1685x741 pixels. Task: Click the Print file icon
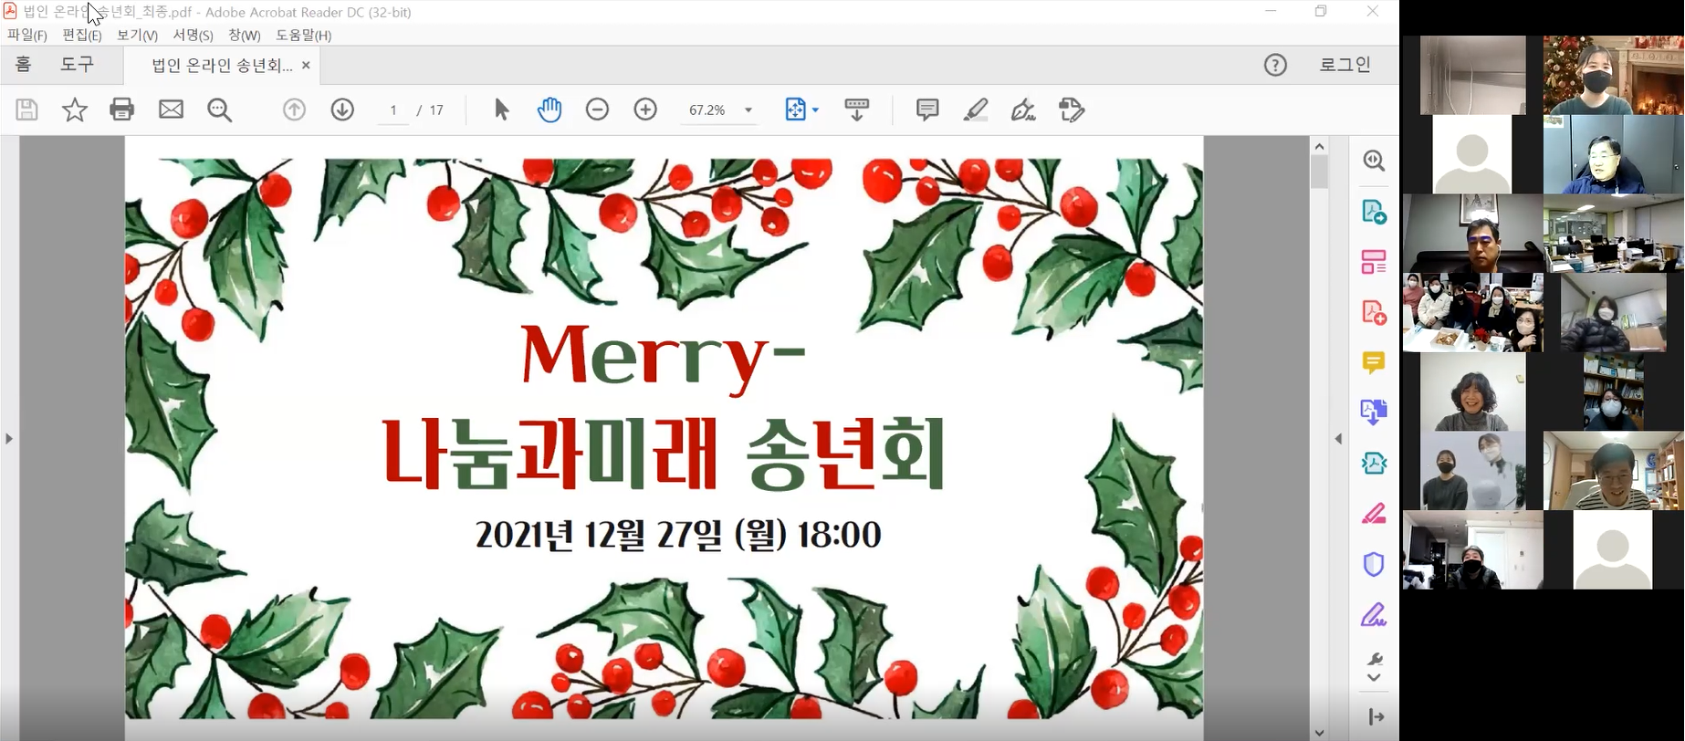[x=121, y=110]
